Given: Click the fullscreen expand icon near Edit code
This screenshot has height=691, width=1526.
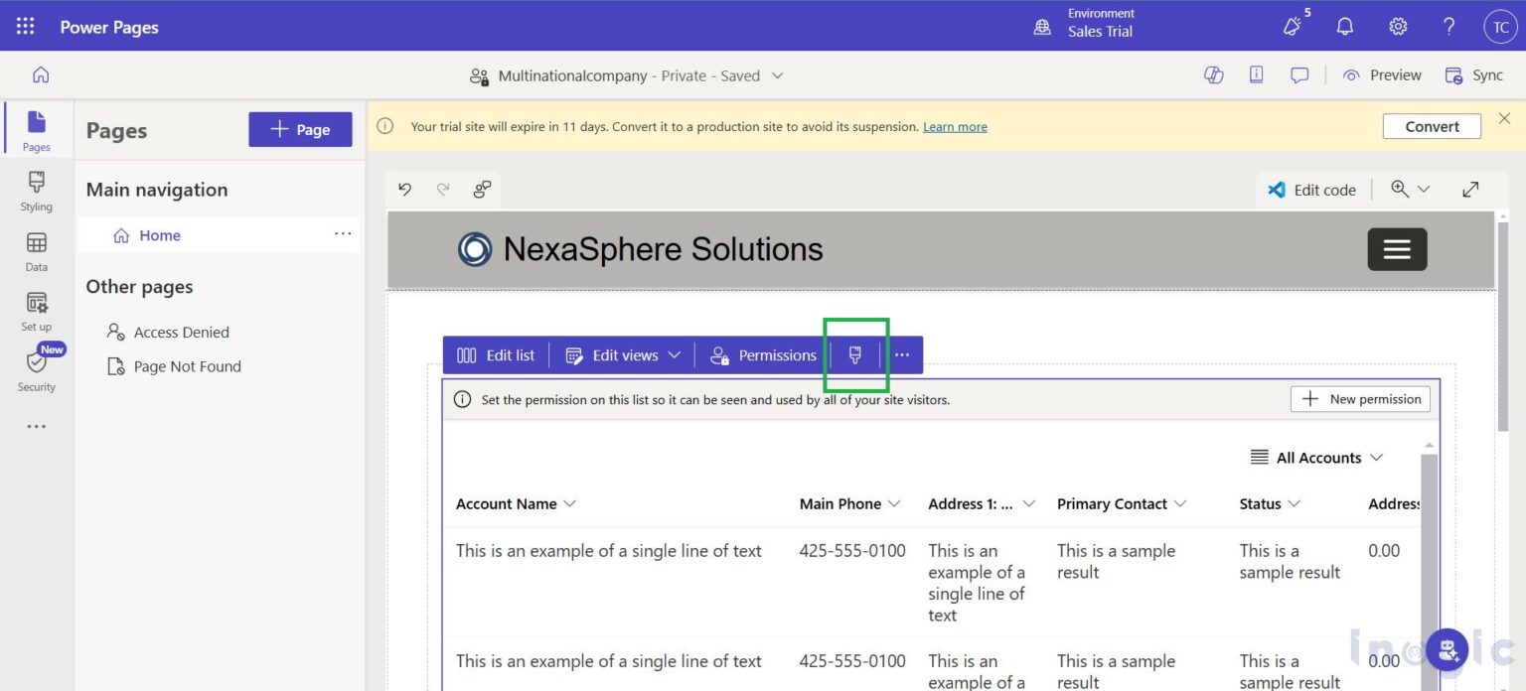Looking at the screenshot, I should click(x=1470, y=189).
